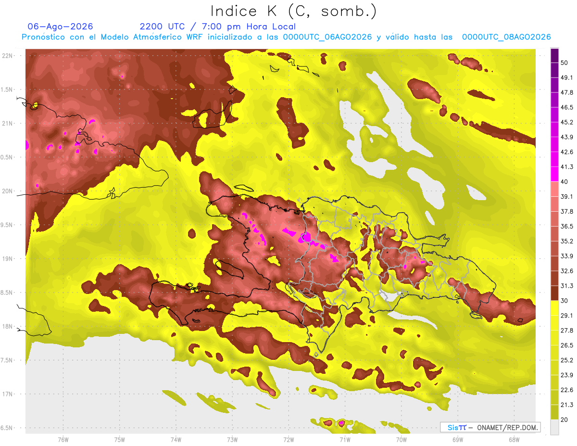577x446 pixels.
Task: Click the date label "06-Ago-2026"
Action: click(61, 26)
